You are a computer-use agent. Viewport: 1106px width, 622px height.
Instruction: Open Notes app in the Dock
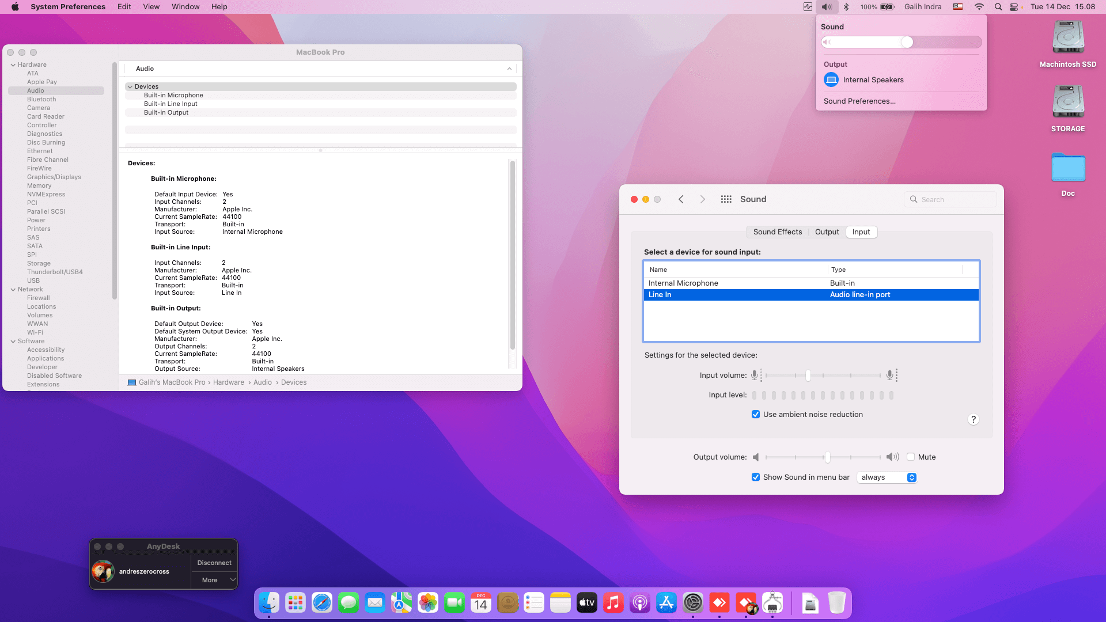click(560, 602)
